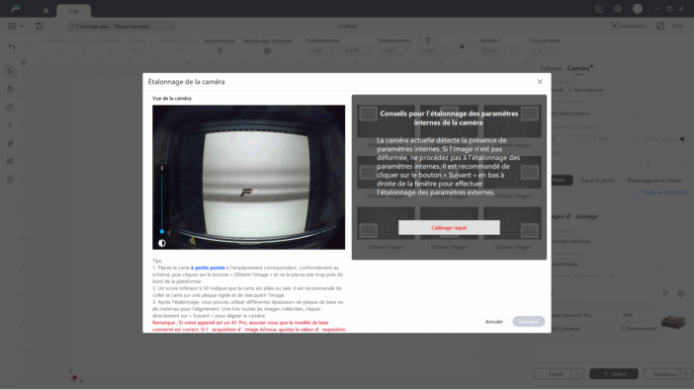The width and height of the screenshot is (694, 390).
Task: Switch to the Toile tab
Action: (73, 11)
